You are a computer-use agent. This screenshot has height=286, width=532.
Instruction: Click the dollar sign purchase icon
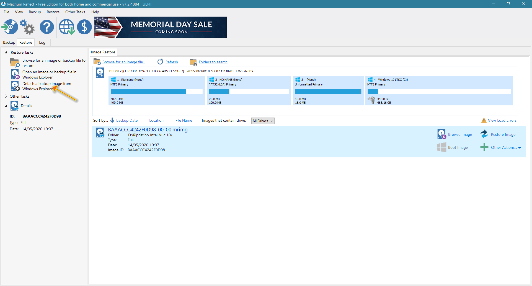click(84, 27)
